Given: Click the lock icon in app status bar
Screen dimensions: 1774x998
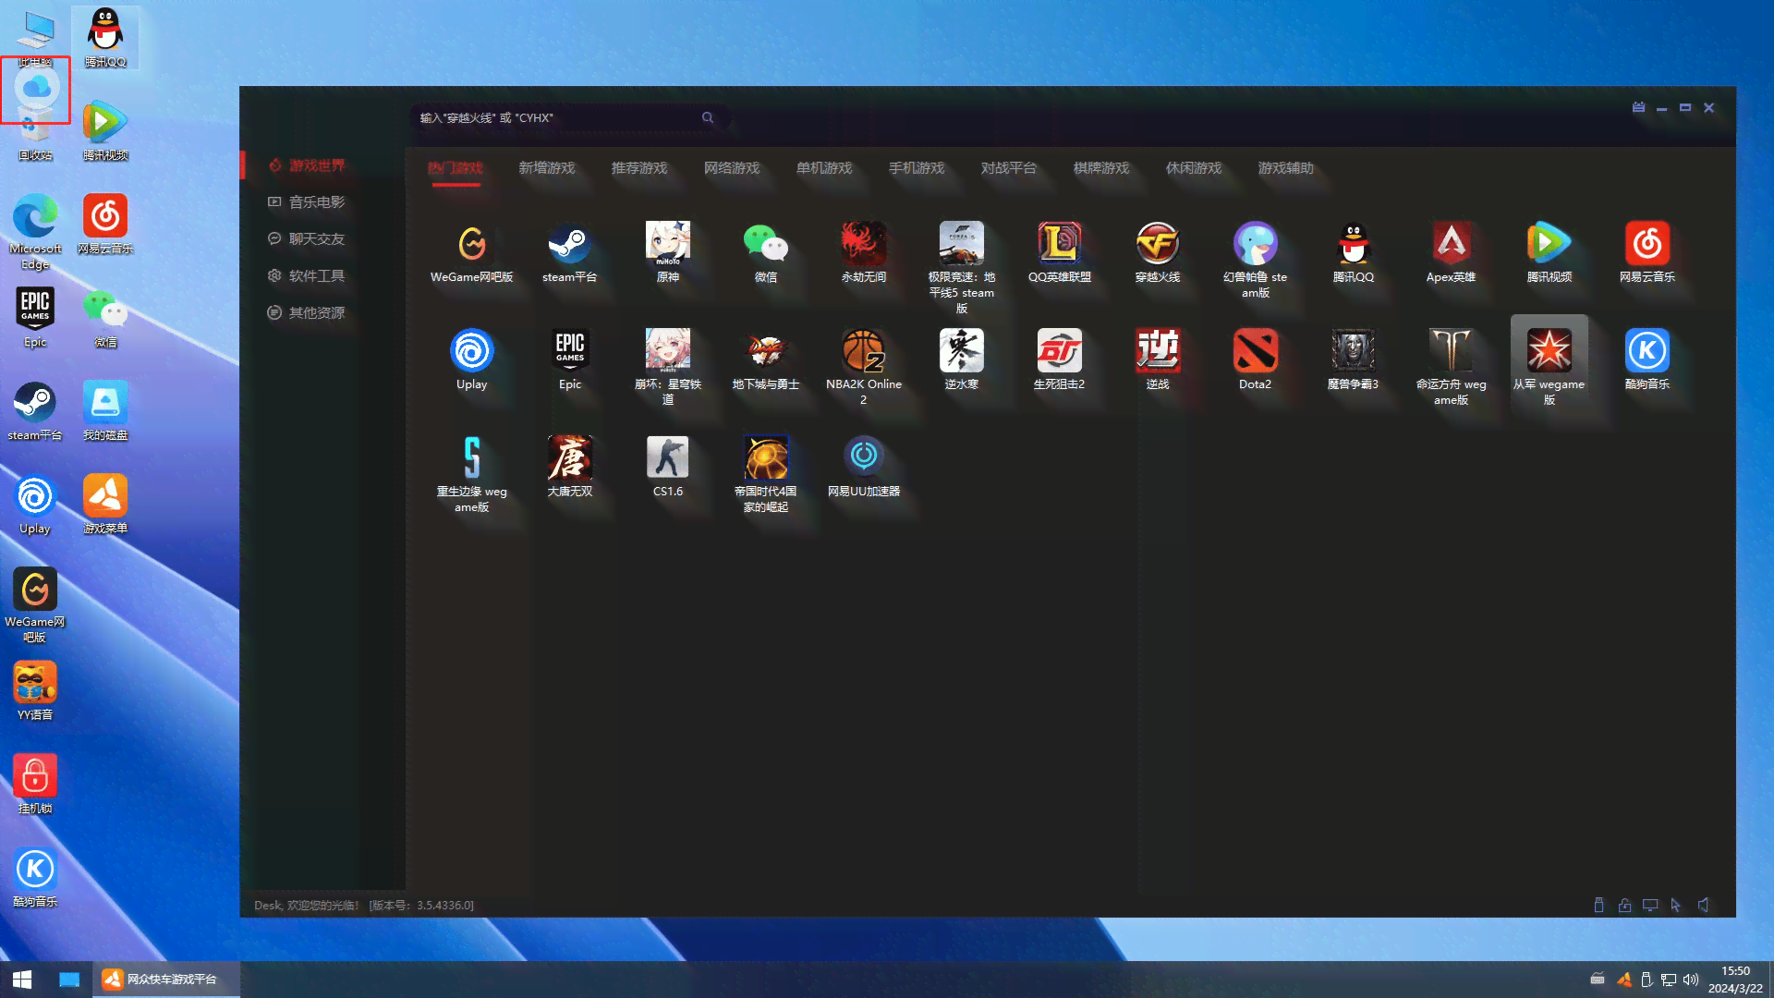Looking at the screenshot, I should pos(1624,906).
